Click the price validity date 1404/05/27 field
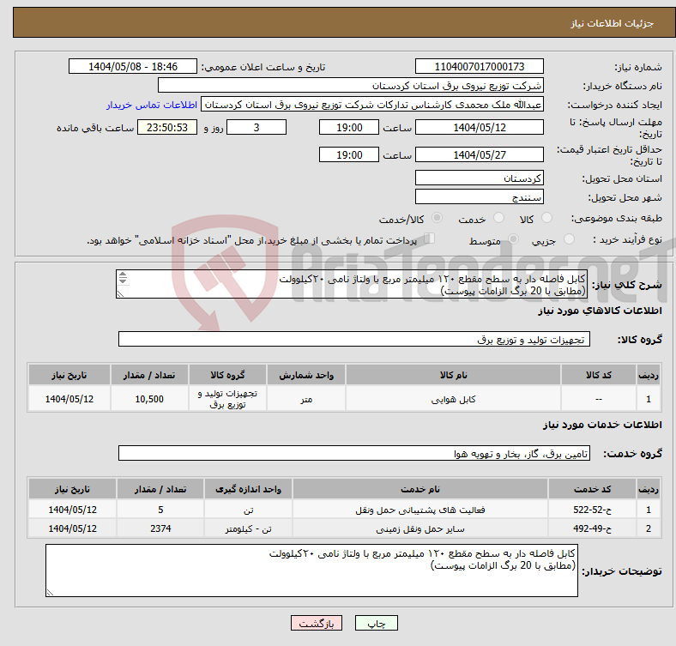The image size is (676, 646). pyautogui.click(x=480, y=154)
